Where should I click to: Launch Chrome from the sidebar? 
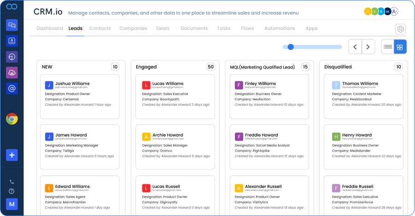click(x=12, y=119)
